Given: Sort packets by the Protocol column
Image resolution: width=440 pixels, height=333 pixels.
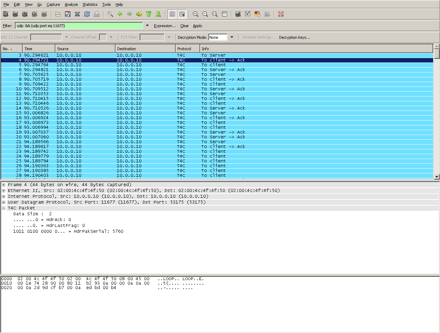Looking at the screenshot, I should pyautogui.click(x=188, y=49).
